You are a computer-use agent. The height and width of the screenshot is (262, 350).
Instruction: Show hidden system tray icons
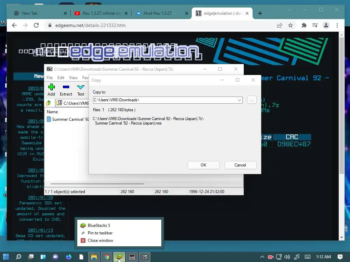(x=262, y=257)
